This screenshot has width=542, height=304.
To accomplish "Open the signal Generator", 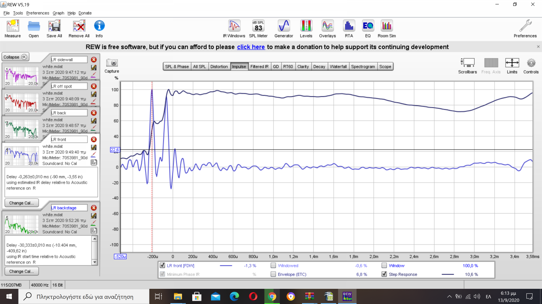I will pos(284,29).
